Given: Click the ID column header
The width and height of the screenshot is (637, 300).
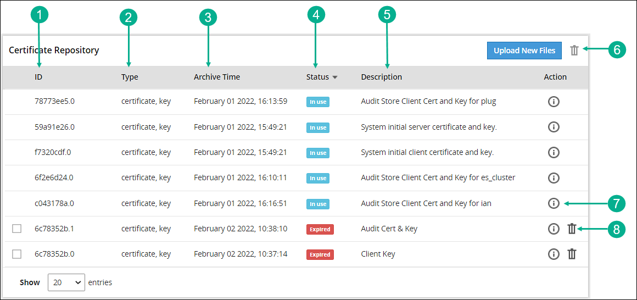Looking at the screenshot, I should pos(38,77).
